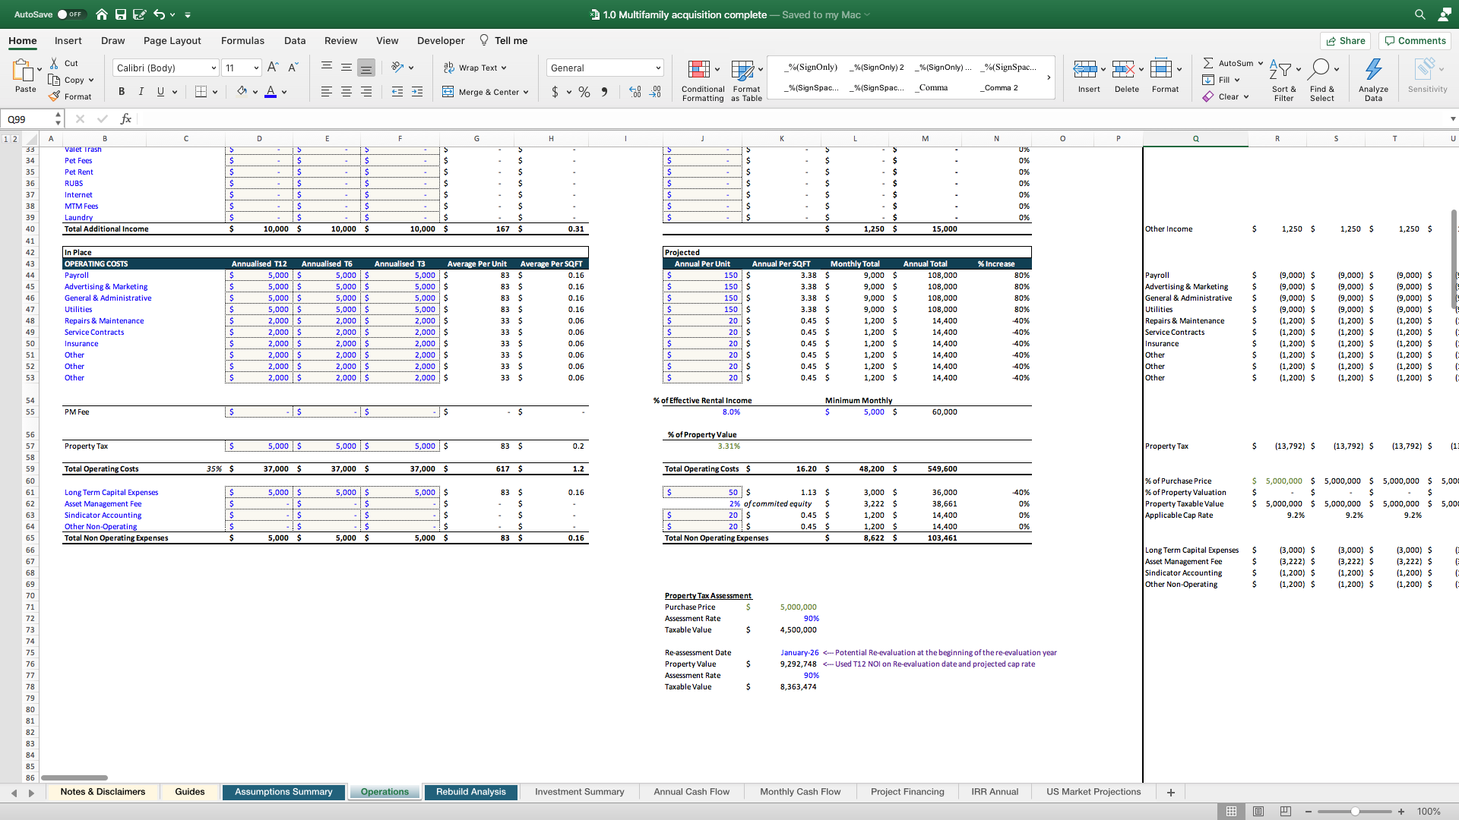Open the Rebuild Analysis sheet tab

coord(471,791)
